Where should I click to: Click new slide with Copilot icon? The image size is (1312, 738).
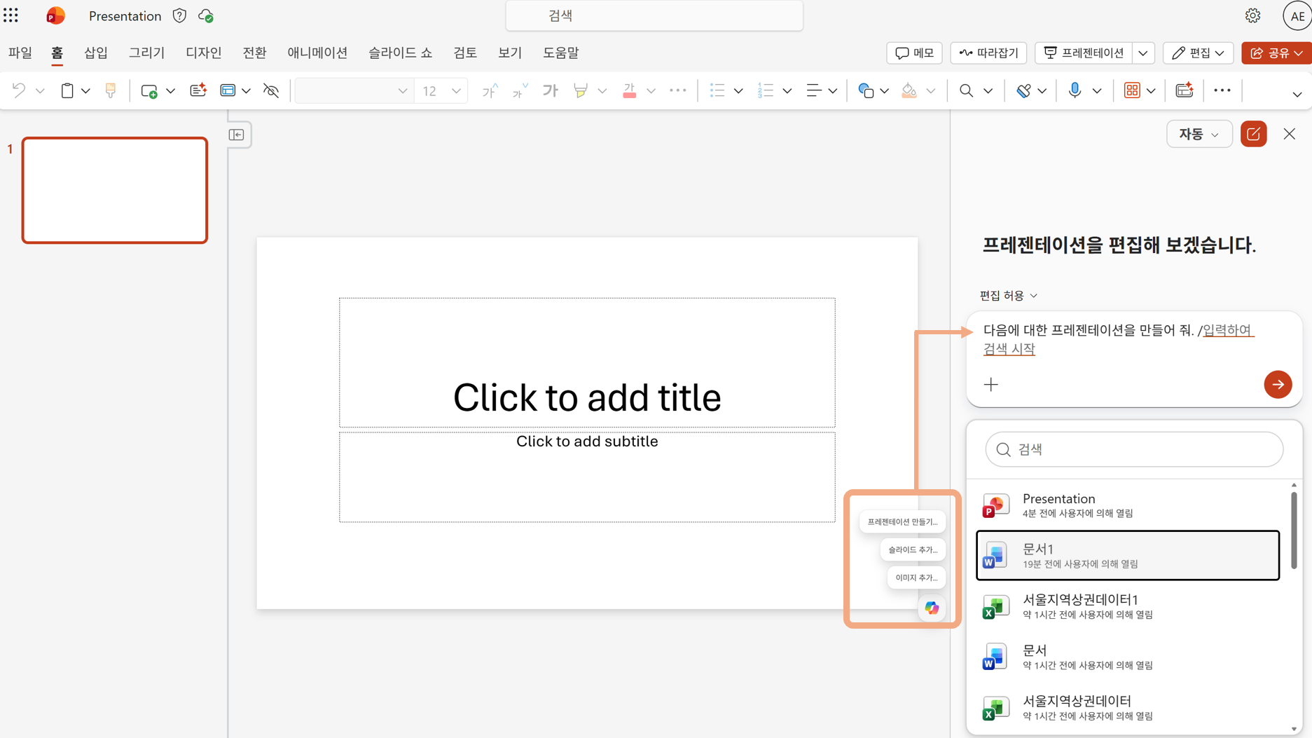(198, 90)
